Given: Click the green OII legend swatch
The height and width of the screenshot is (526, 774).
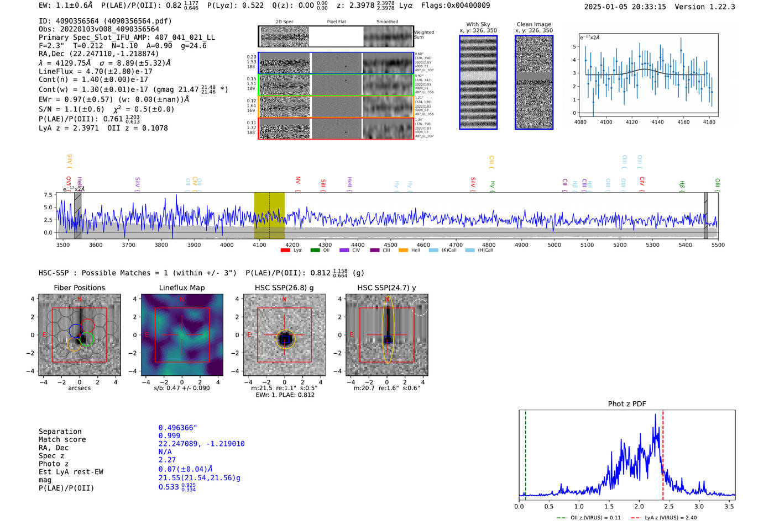Looking at the screenshot, I should click(315, 250).
